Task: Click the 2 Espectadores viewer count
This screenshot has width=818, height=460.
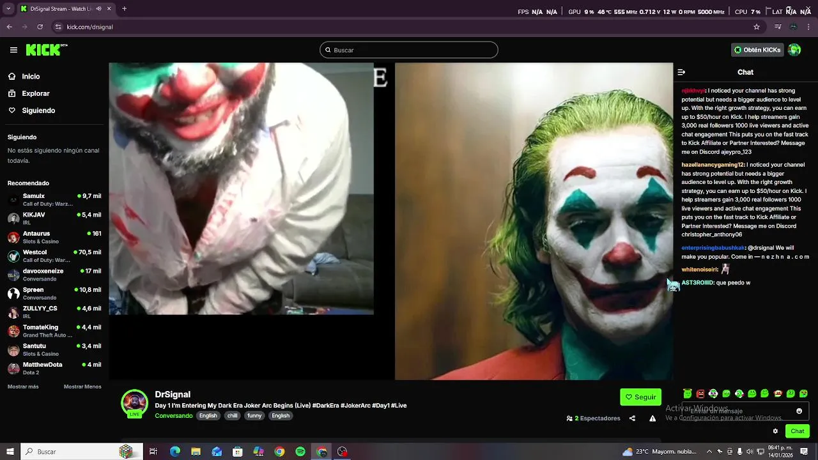Action: point(593,418)
